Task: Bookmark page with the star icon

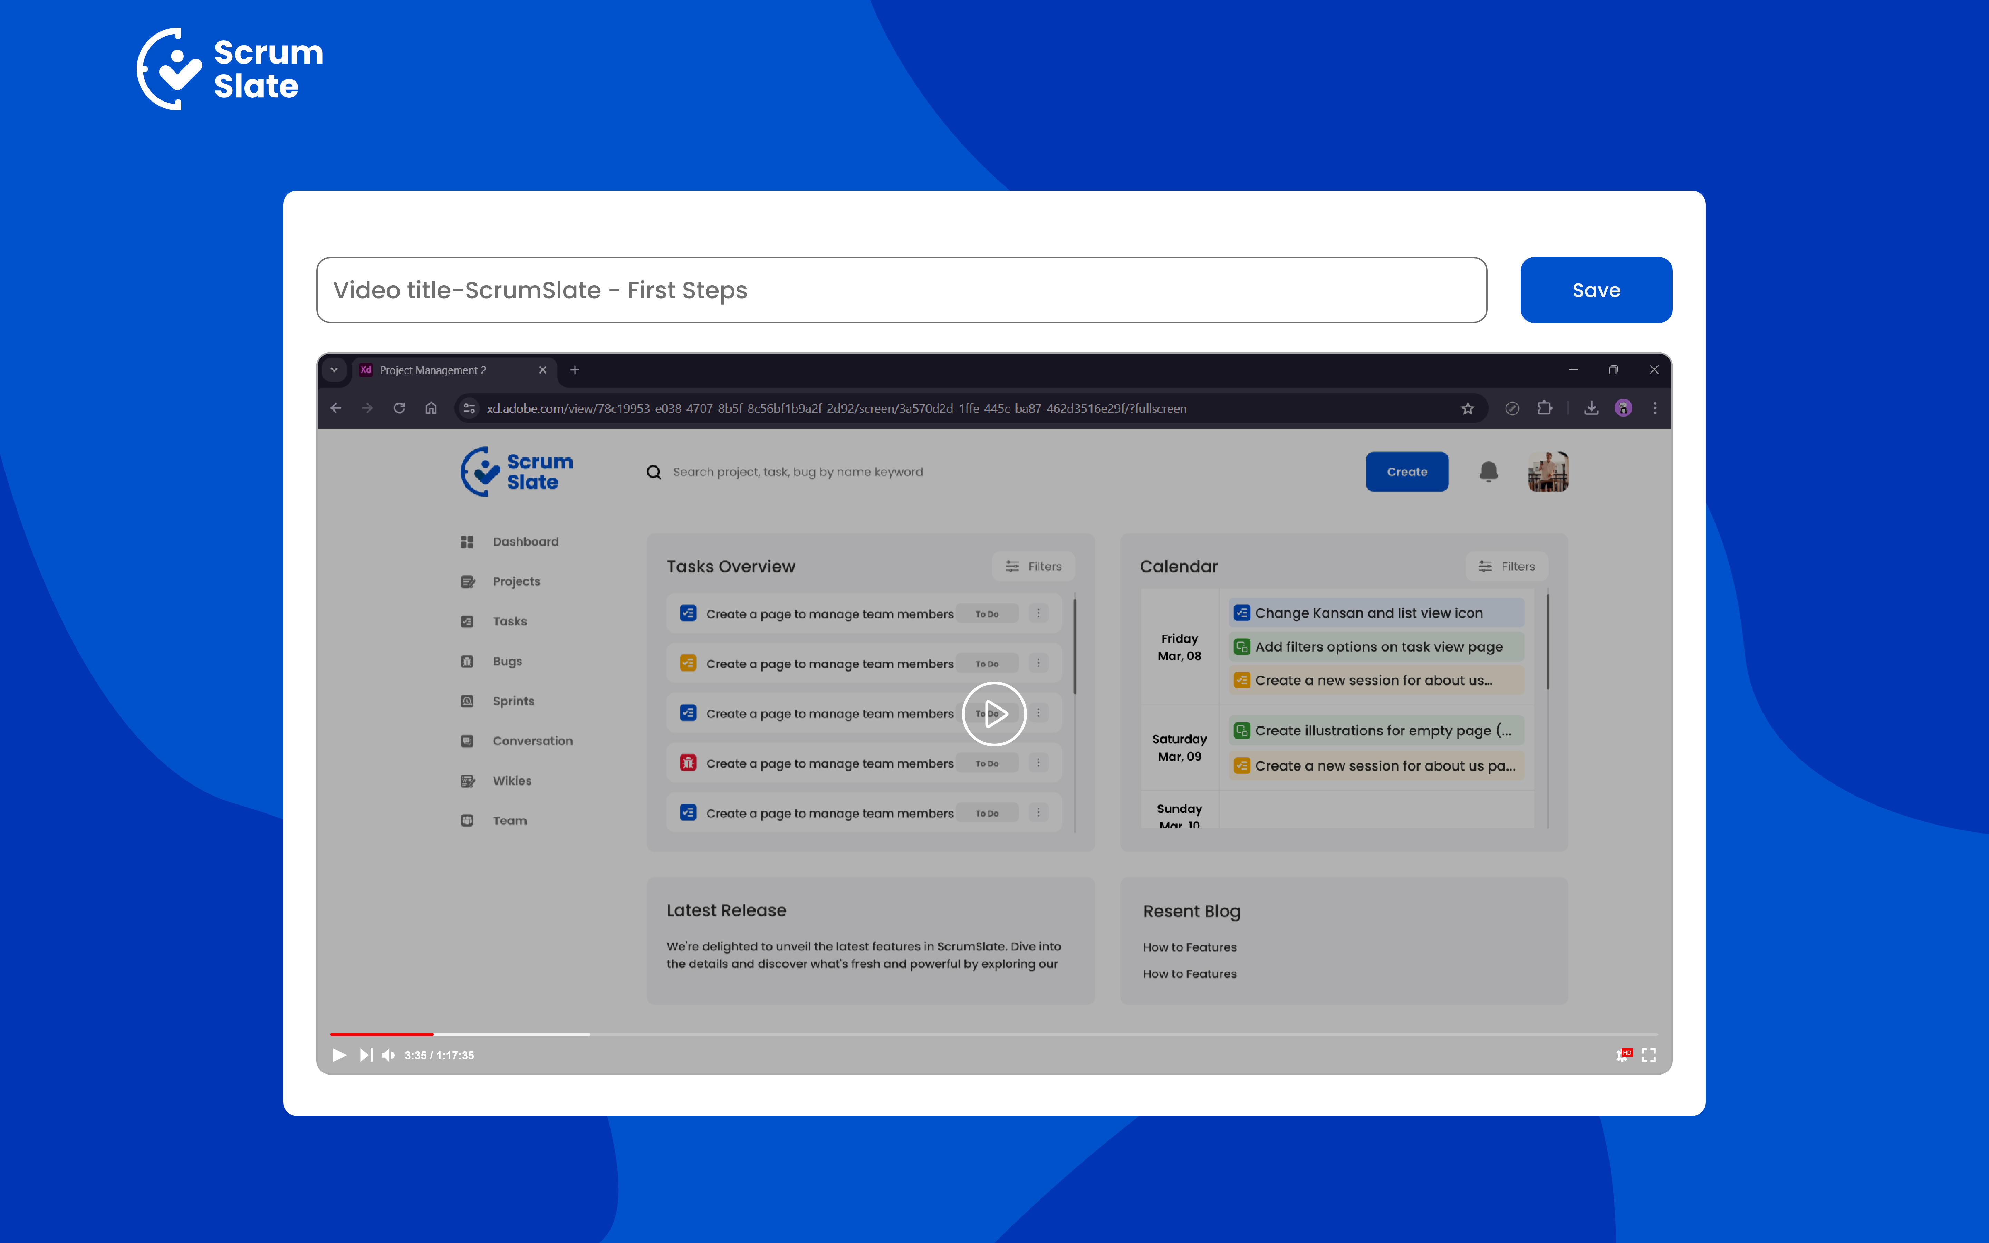Action: click(1467, 408)
